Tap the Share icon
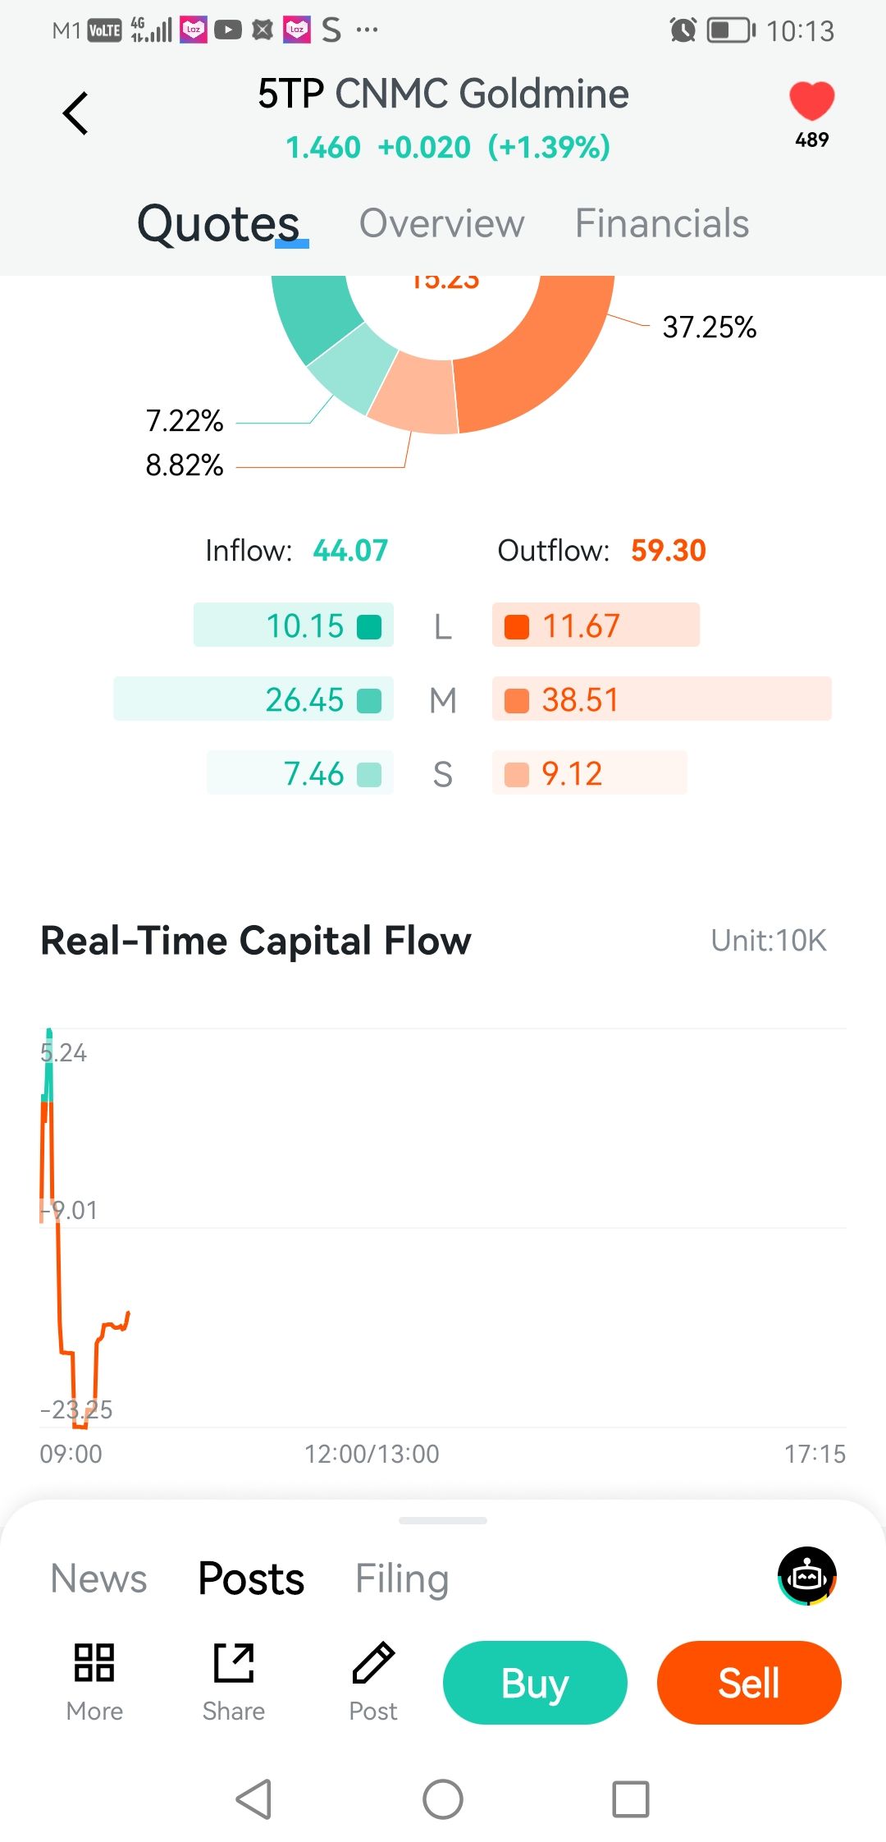Viewport: 886px width, 1842px height. pyautogui.click(x=234, y=1663)
